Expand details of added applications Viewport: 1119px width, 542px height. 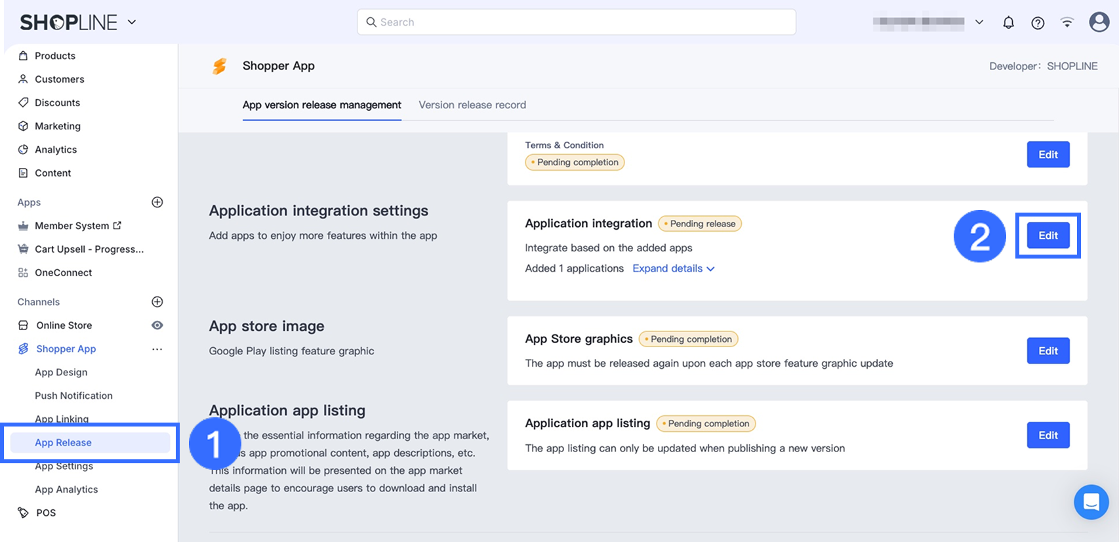click(x=673, y=268)
